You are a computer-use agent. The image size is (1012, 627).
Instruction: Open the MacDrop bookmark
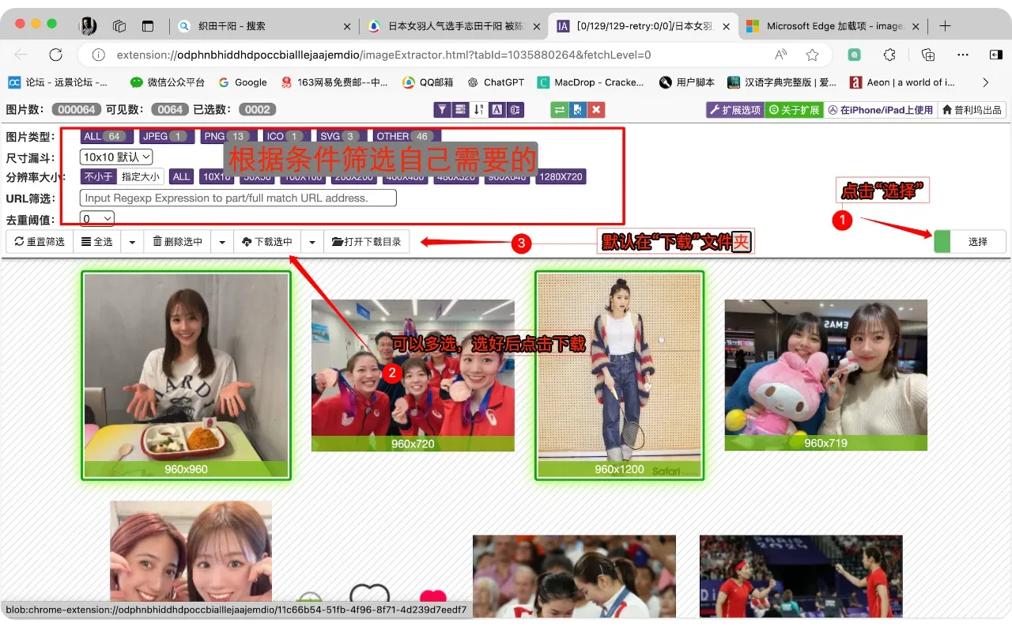(x=590, y=82)
